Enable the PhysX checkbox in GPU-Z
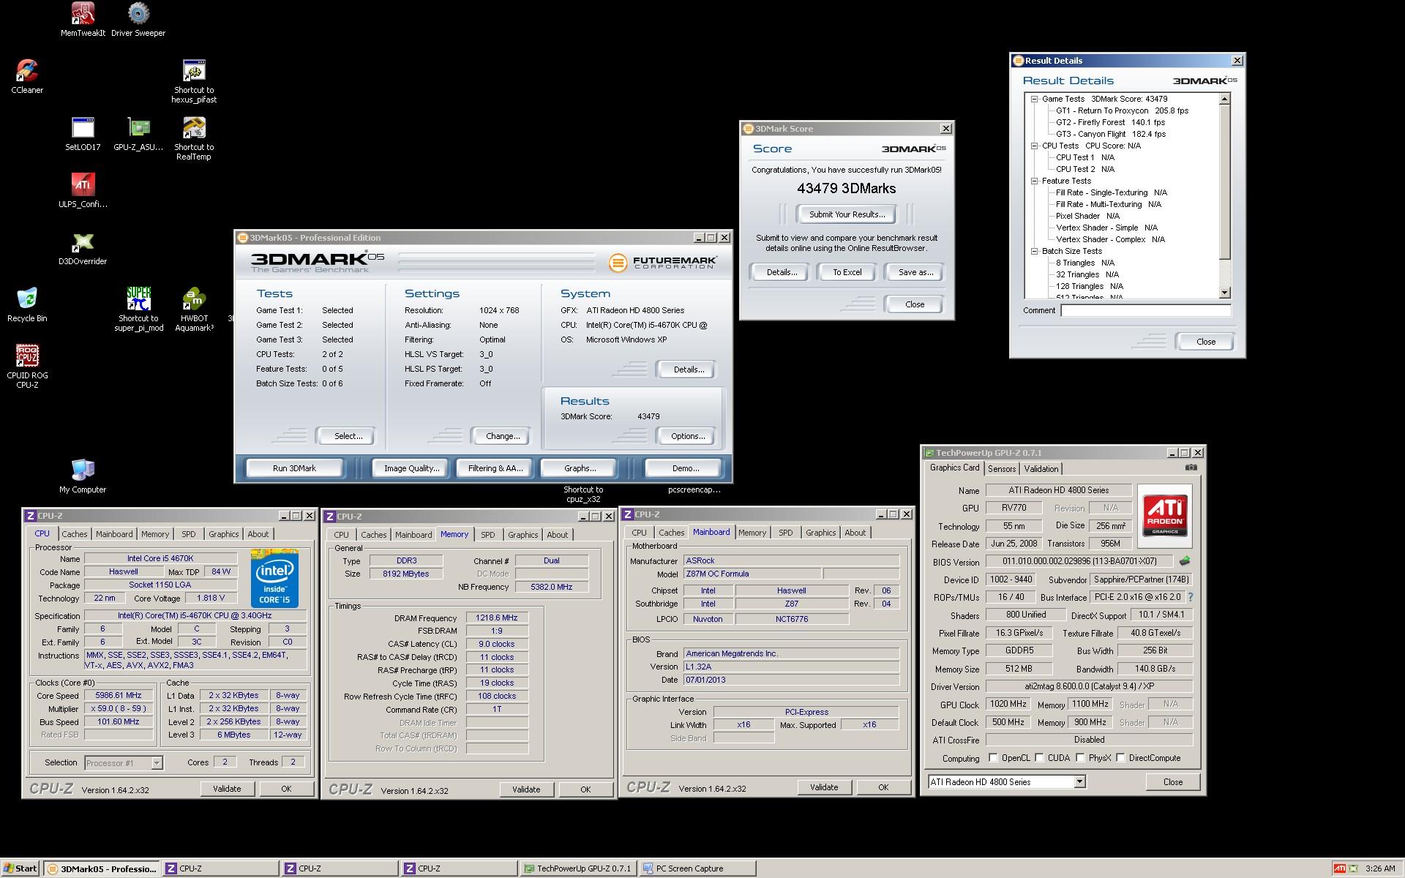Image resolution: width=1405 pixels, height=878 pixels. pos(1080,757)
